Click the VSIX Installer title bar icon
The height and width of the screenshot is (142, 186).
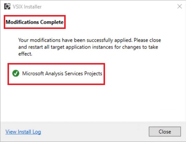pos(7,6)
